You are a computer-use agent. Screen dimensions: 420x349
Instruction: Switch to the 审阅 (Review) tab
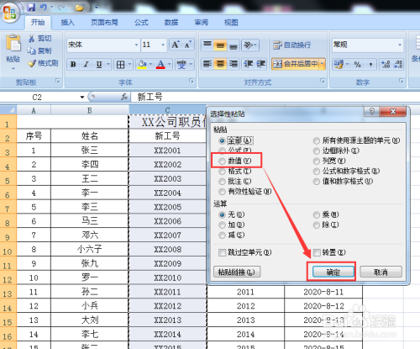tap(201, 23)
